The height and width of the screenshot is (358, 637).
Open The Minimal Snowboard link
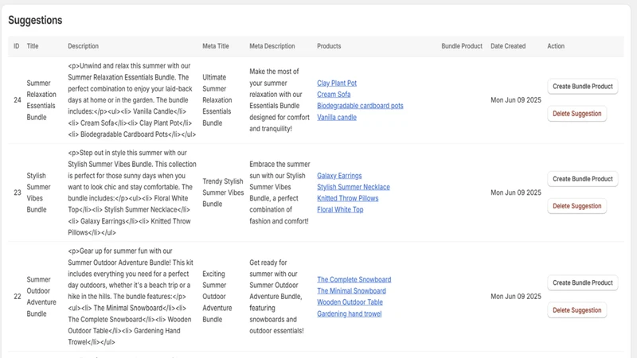351,291
